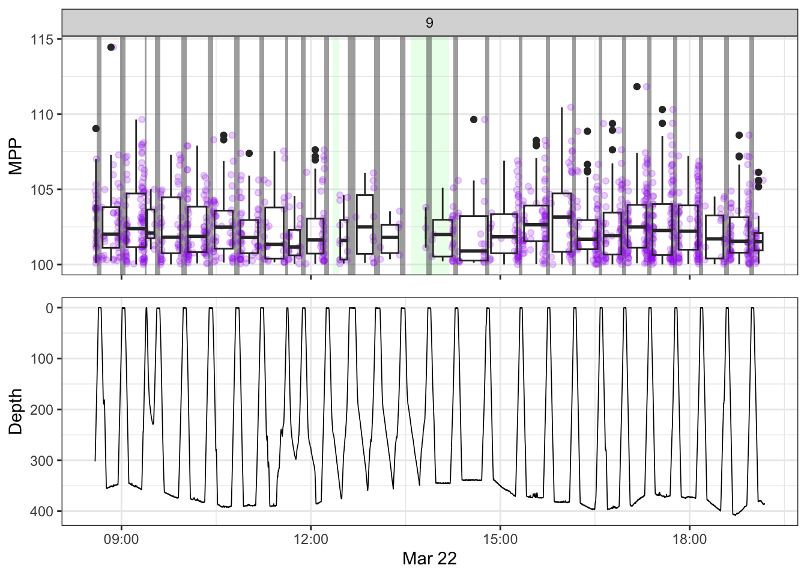Viewport: 807px width, 577px height.
Task: Select the leftmost black outlier at MPP 109
Action: tap(96, 129)
